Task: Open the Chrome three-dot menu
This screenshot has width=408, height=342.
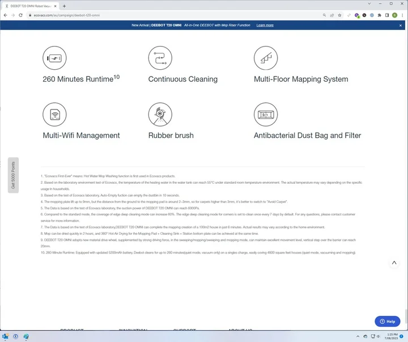Action: coord(402,15)
